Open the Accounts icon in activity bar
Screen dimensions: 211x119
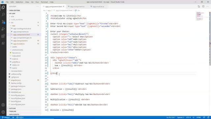(x=3, y=105)
